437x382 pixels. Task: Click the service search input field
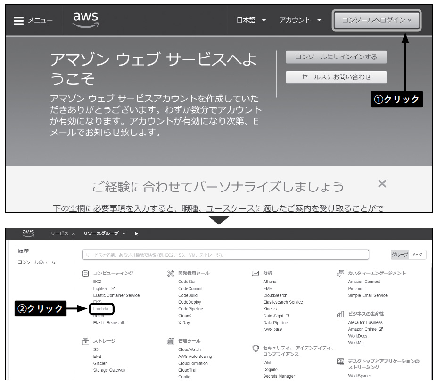pyautogui.click(x=225, y=255)
